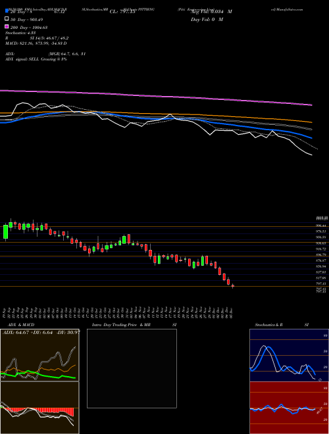The width and height of the screenshot is (329, 434).
Task: Open the MACD histogram chart panel
Action: point(39,408)
